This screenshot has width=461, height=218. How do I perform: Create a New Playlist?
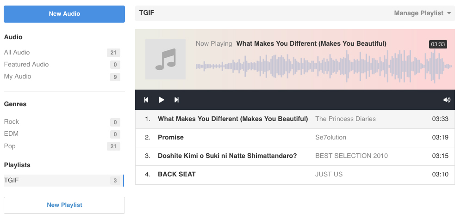(64, 205)
